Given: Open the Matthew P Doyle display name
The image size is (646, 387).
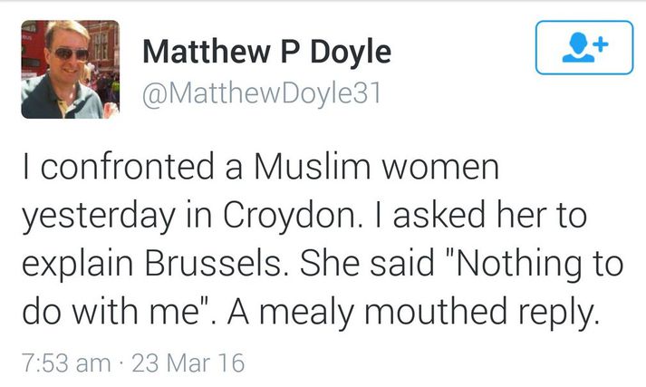Looking at the screenshot, I should [266, 52].
